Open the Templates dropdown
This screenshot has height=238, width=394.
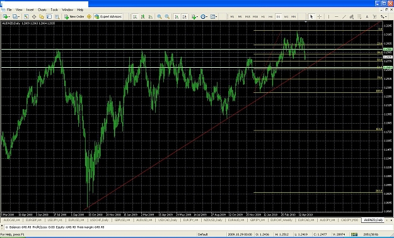tap(214, 16)
